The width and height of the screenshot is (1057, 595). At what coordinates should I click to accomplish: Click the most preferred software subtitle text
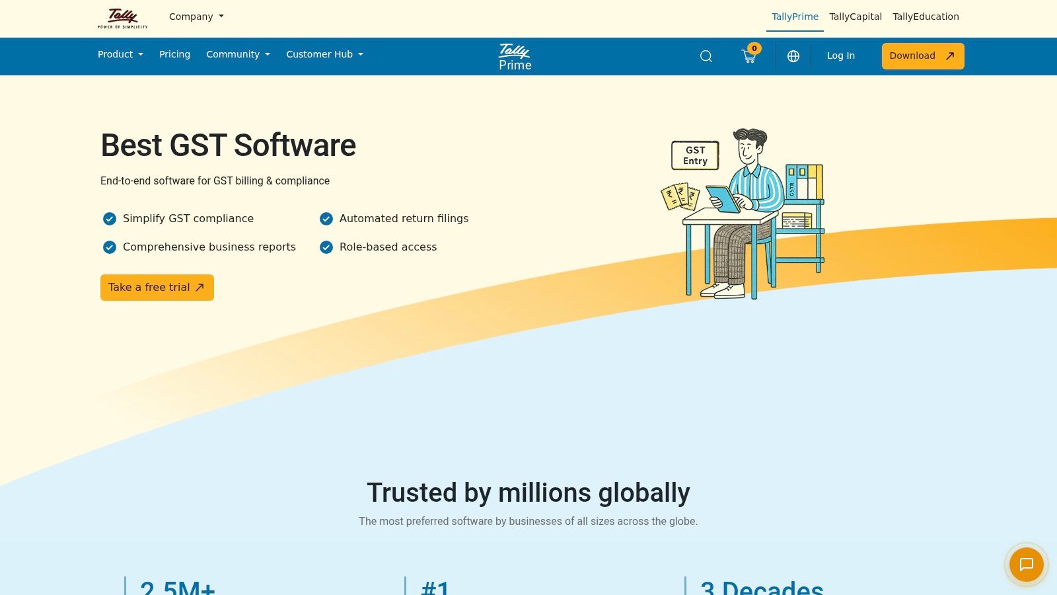tap(528, 521)
